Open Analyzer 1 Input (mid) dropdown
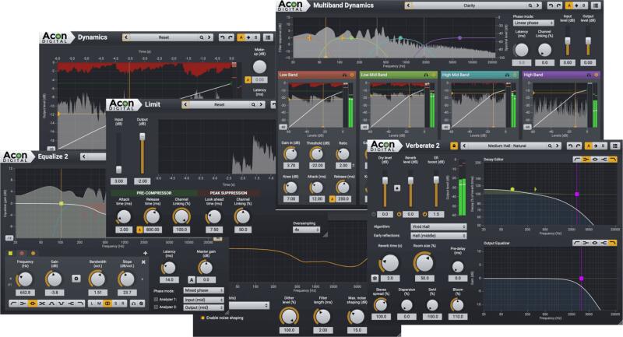This screenshot has height=337, width=623. tap(203, 300)
